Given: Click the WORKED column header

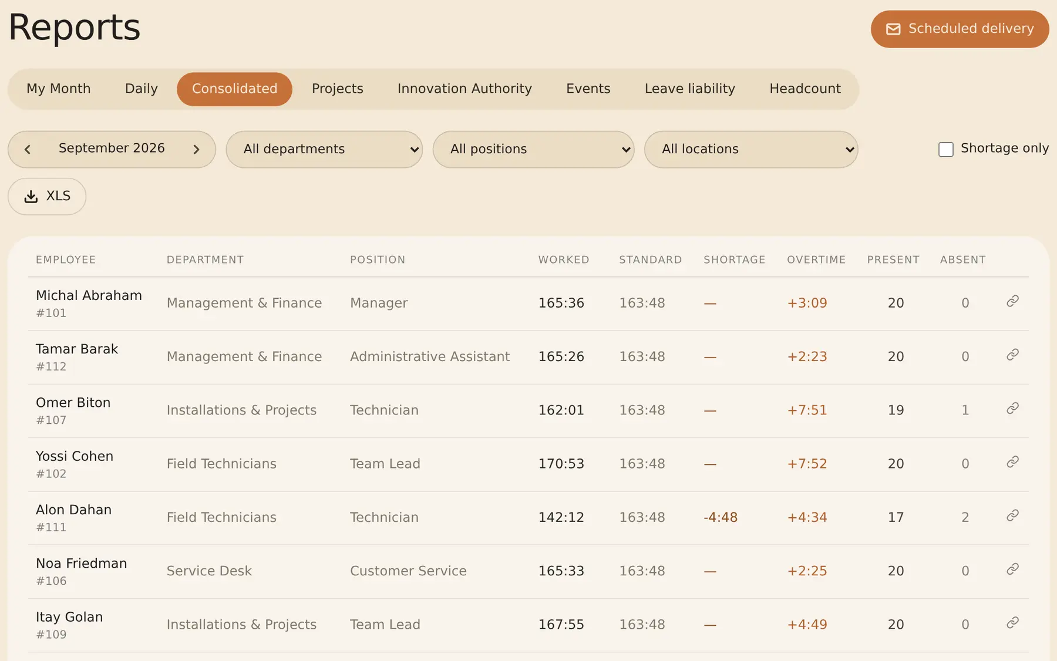Looking at the screenshot, I should coord(564,259).
